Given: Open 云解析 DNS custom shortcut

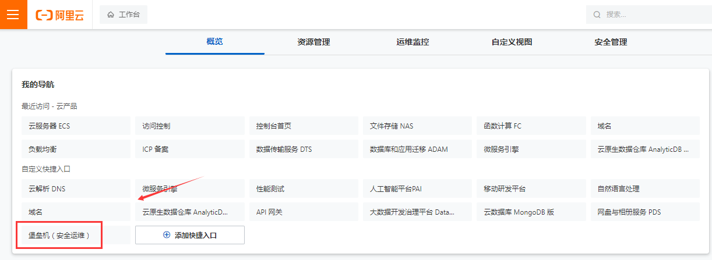Looking at the screenshot, I should coord(76,189).
